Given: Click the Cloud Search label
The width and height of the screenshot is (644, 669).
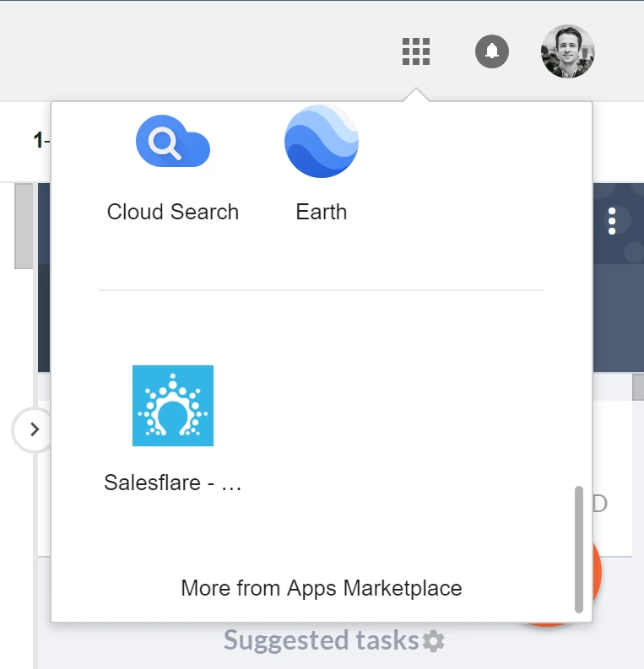Looking at the screenshot, I should (x=173, y=212).
